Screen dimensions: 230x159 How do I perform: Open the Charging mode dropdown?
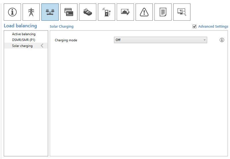coord(160,40)
